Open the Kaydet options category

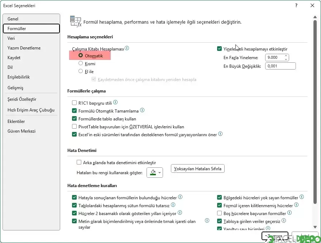point(31,58)
